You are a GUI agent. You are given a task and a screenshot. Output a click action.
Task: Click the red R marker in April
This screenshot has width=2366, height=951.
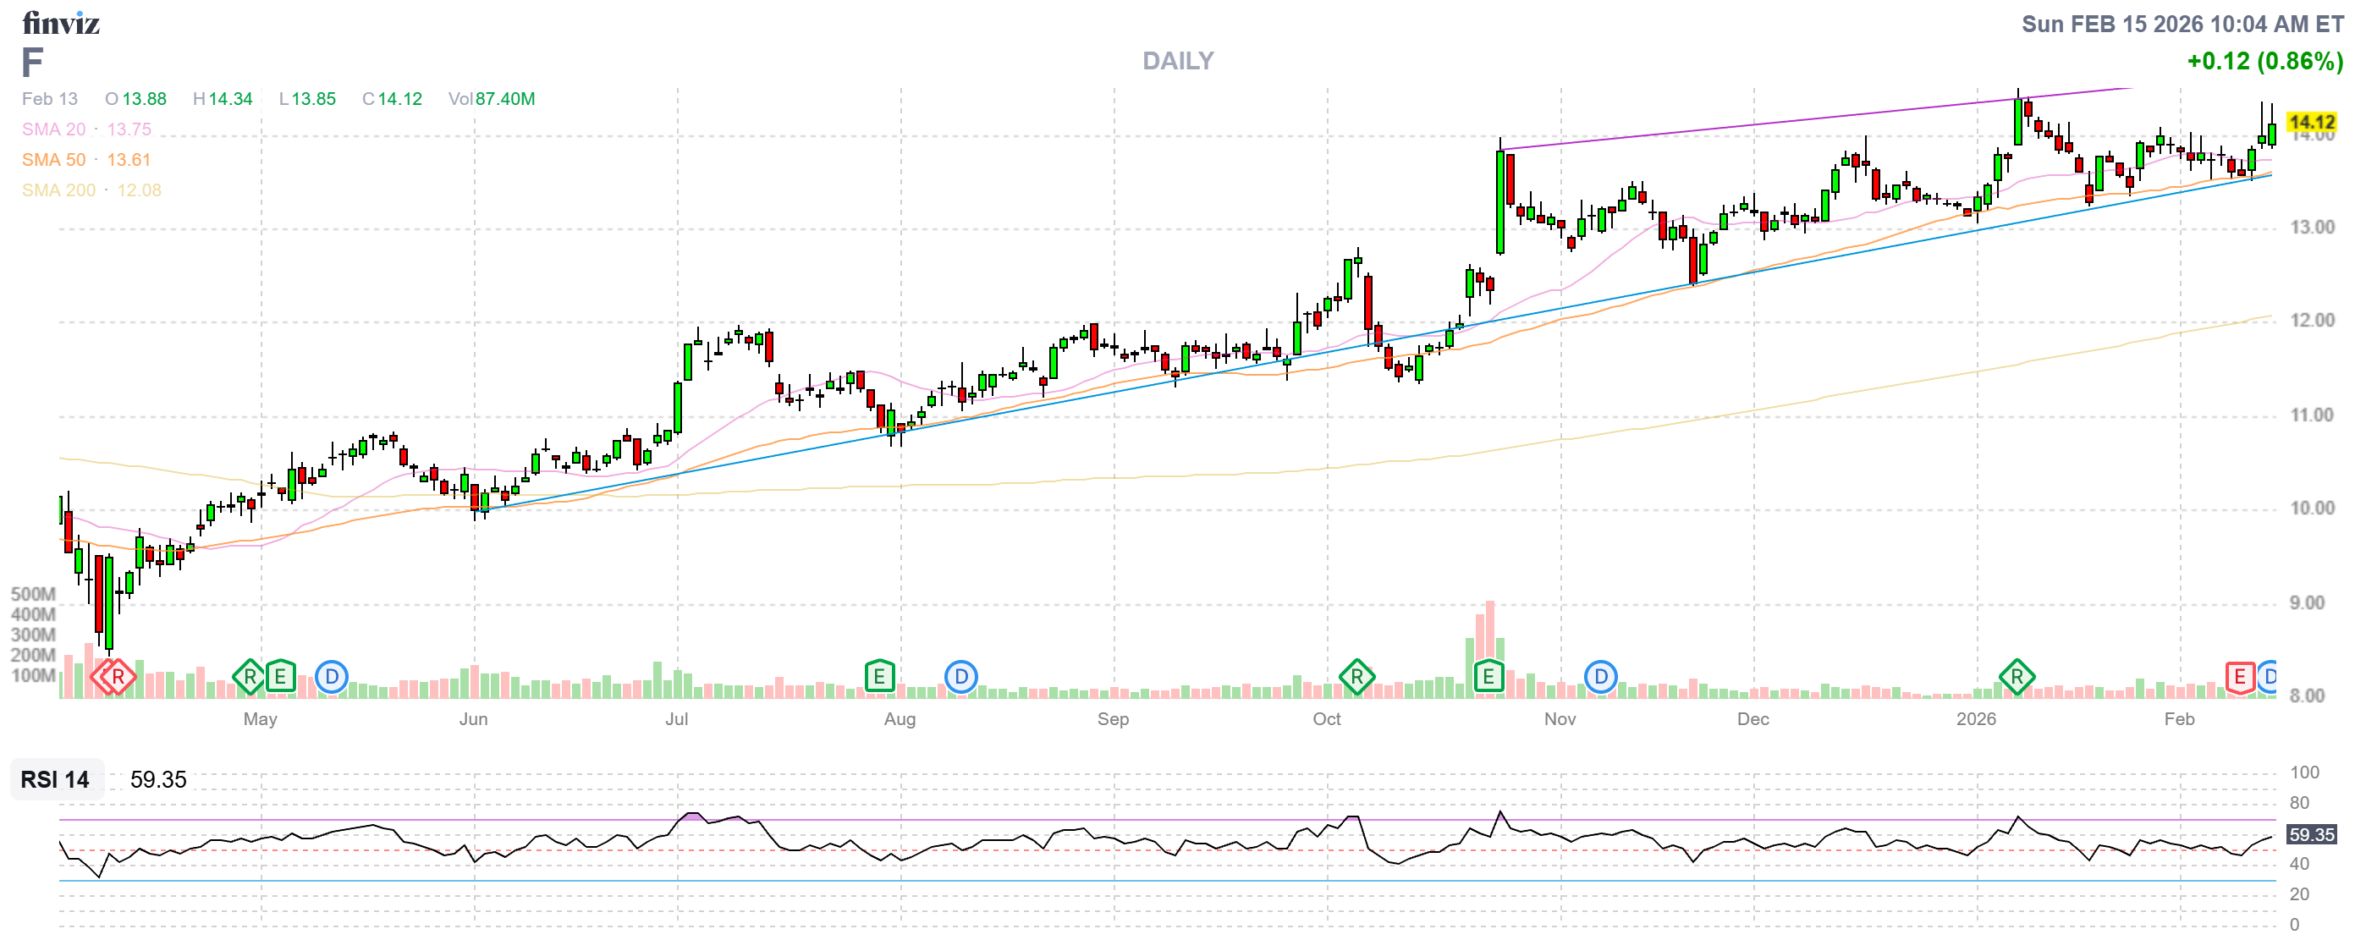pyautogui.click(x=117, y=678)
